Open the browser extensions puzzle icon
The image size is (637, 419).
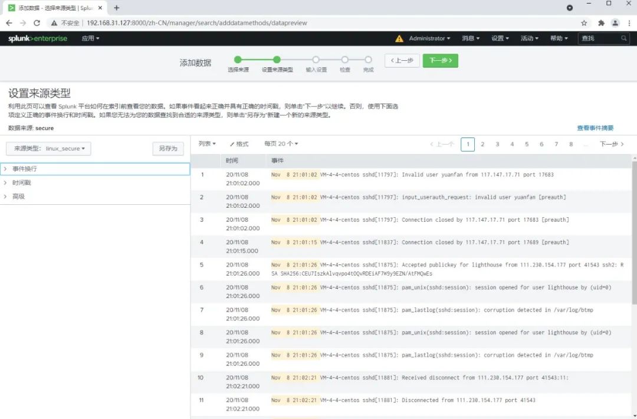[601, 23]
